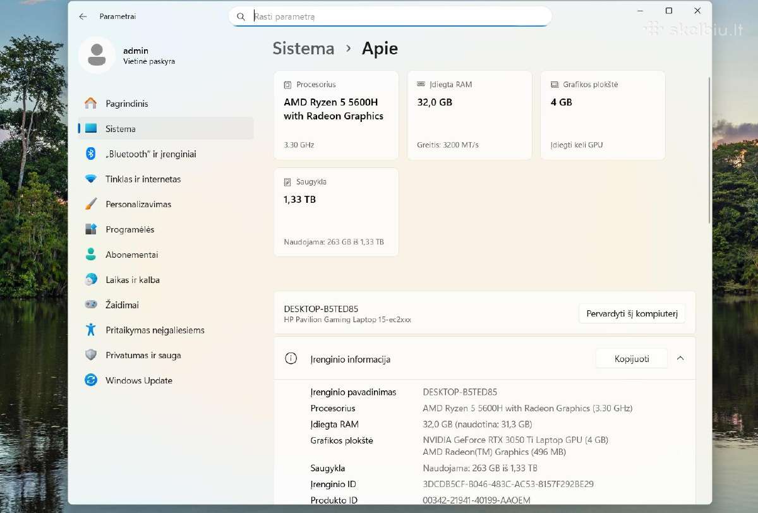Focus the Rasti parametrą search field
The width and height of the screenshot is (758, 513).
pyautogui.click(x=390, y=16)
